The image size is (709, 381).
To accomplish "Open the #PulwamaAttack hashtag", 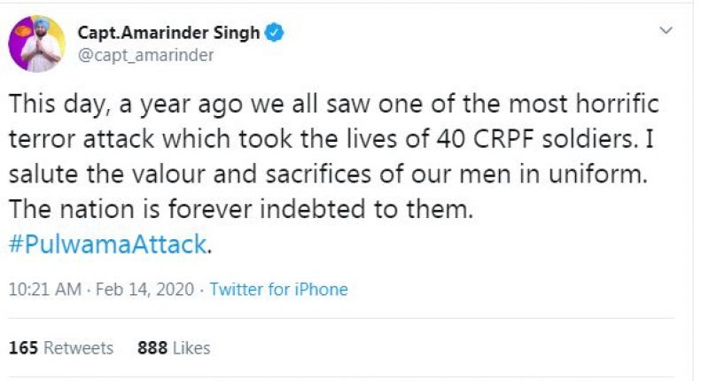I will (x=107, y=245).
